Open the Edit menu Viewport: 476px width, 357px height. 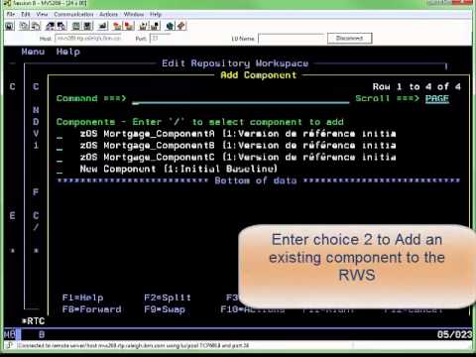coord(26,14)
